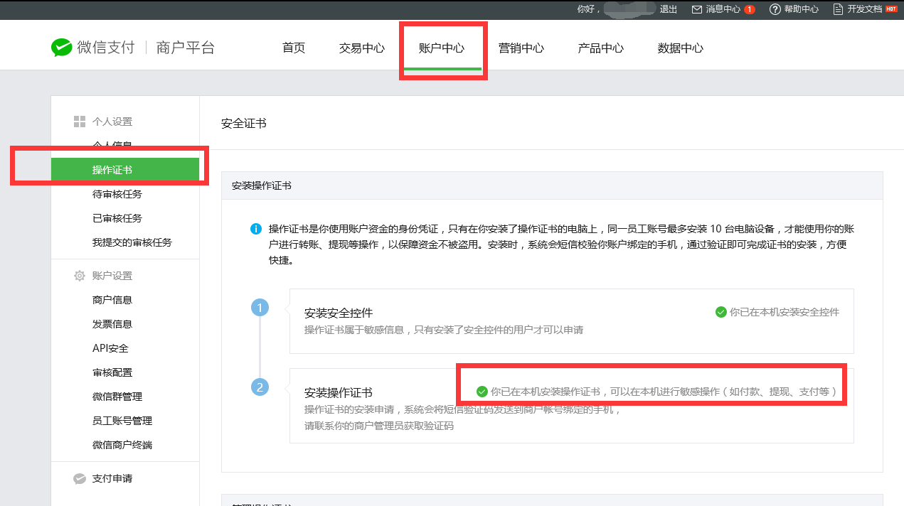Click the developer docs document icon
Image resolution: width=904 pixels, height=506 pixels.
(x=839, y=9)
